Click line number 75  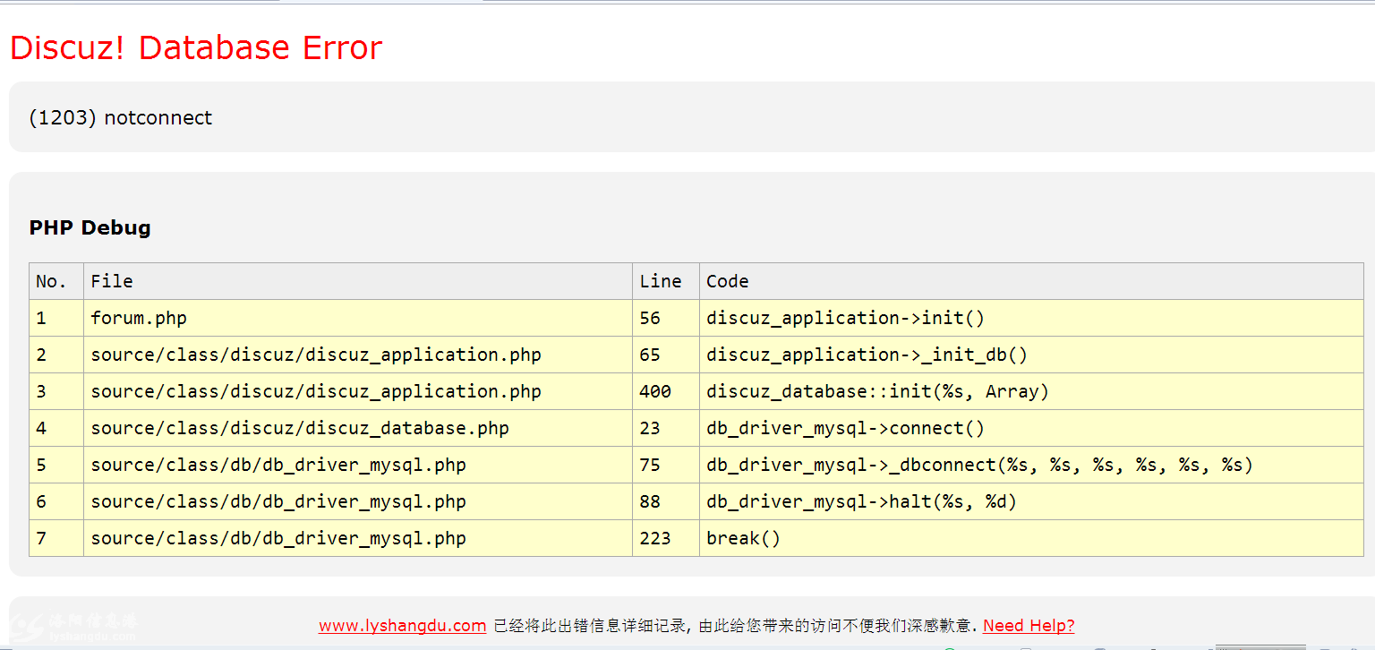[x=666, y=465]
